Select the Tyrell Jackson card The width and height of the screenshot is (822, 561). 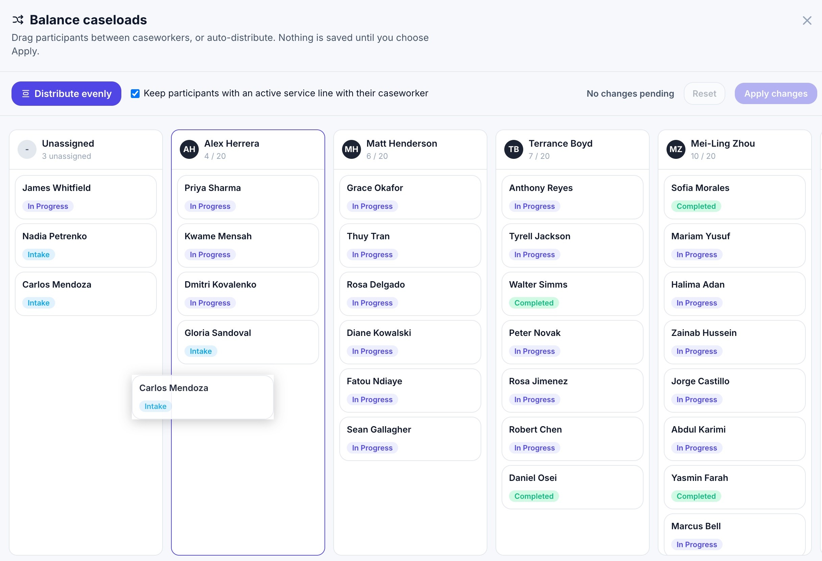(572, 245)
